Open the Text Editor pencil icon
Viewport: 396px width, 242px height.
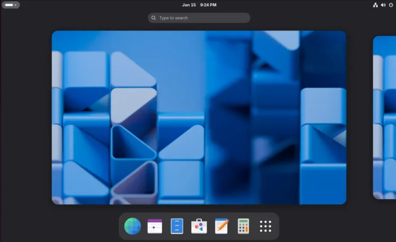pyautogui.click(x=221, y=226)
